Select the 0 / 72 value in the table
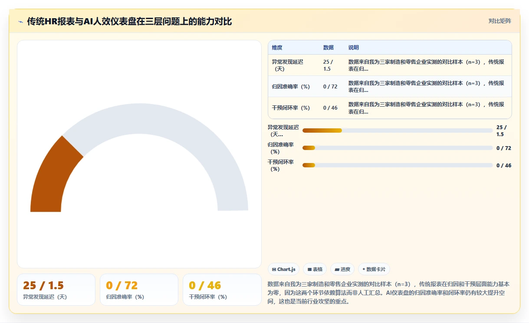This screenshot has height=323, width=529. point(330,86)
